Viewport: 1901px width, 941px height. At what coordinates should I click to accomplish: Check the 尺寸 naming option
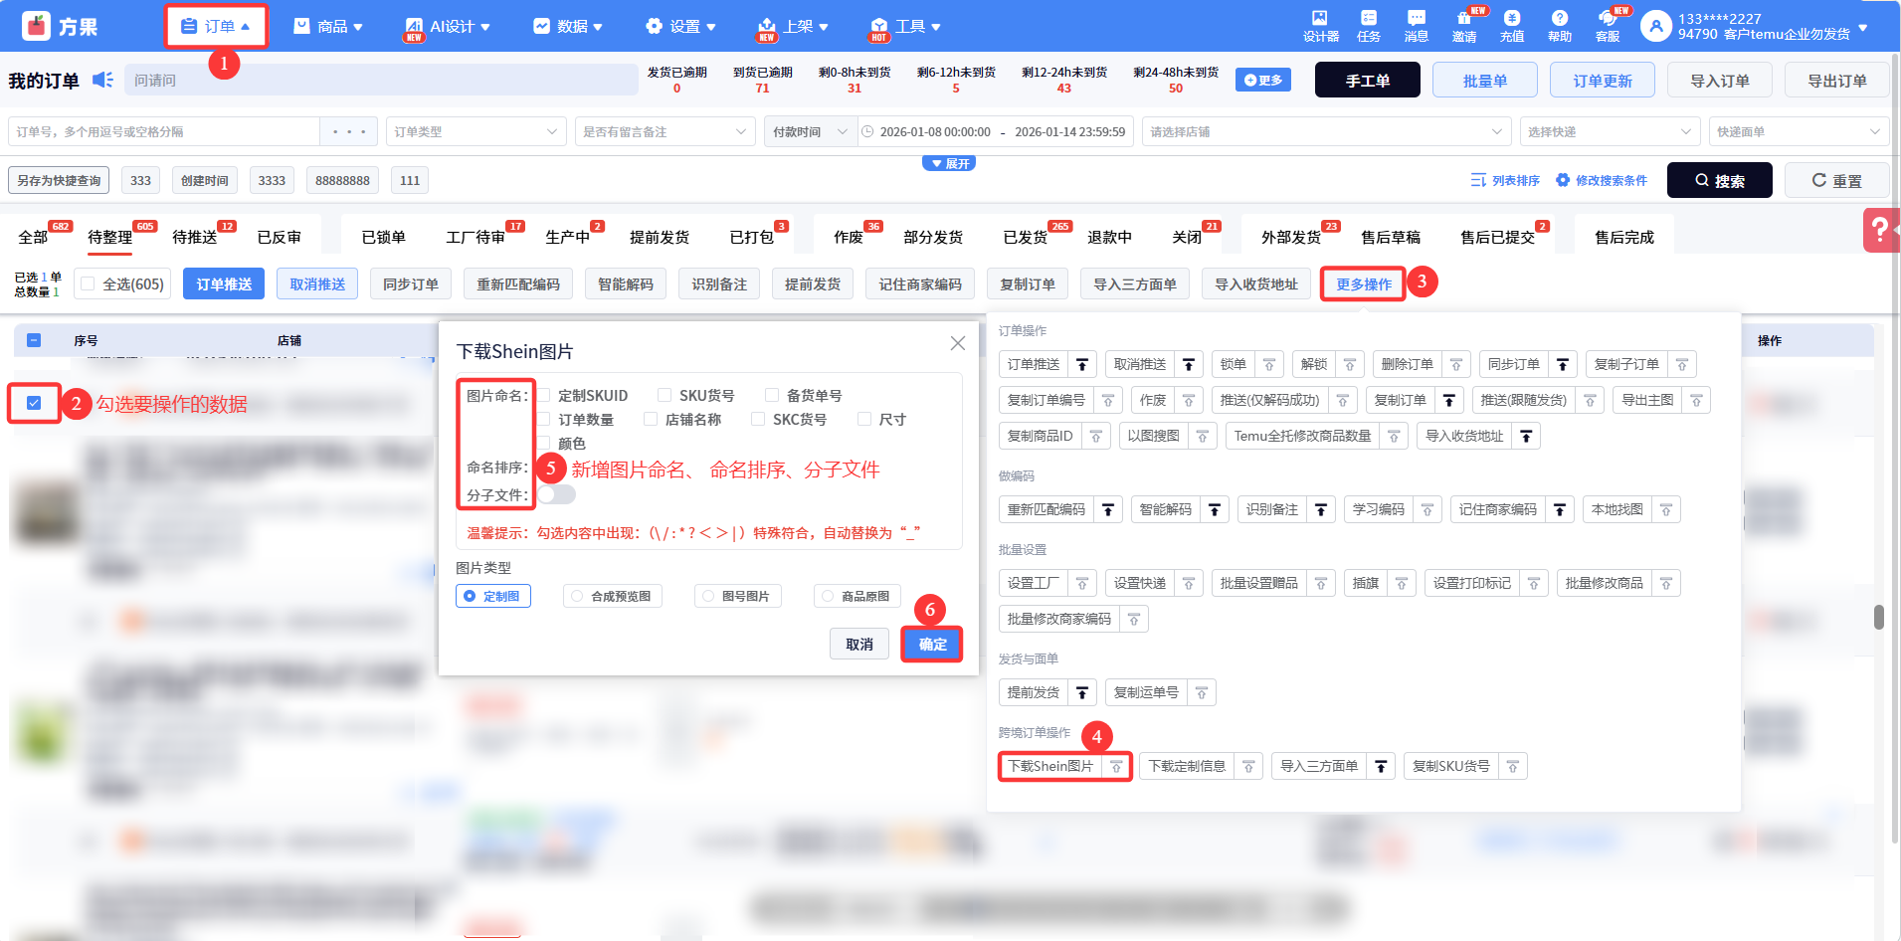pos(864,420)
